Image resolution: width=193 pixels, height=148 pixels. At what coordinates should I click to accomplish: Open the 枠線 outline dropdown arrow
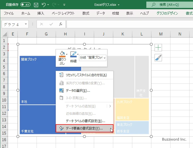(x=78, y=54)
